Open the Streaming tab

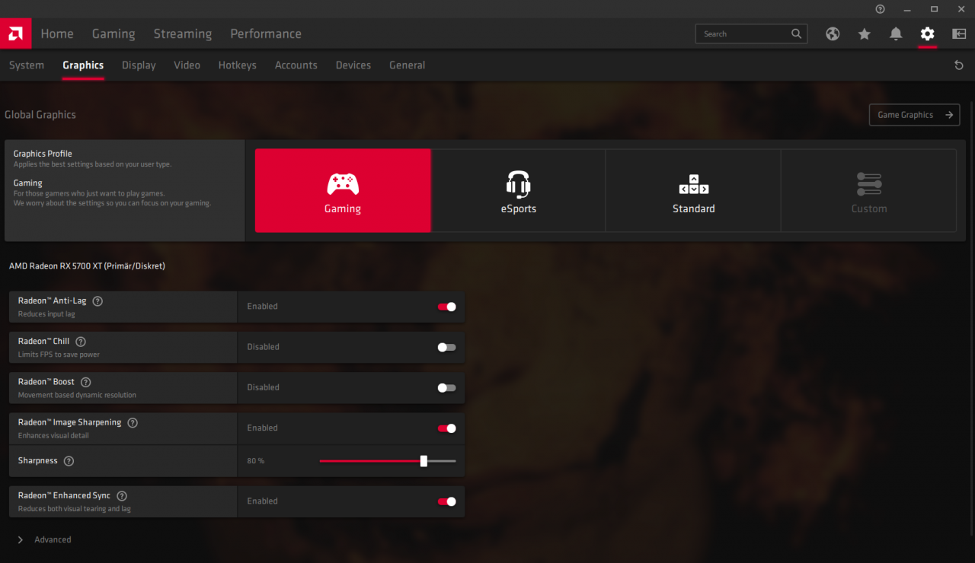[183, 33]
